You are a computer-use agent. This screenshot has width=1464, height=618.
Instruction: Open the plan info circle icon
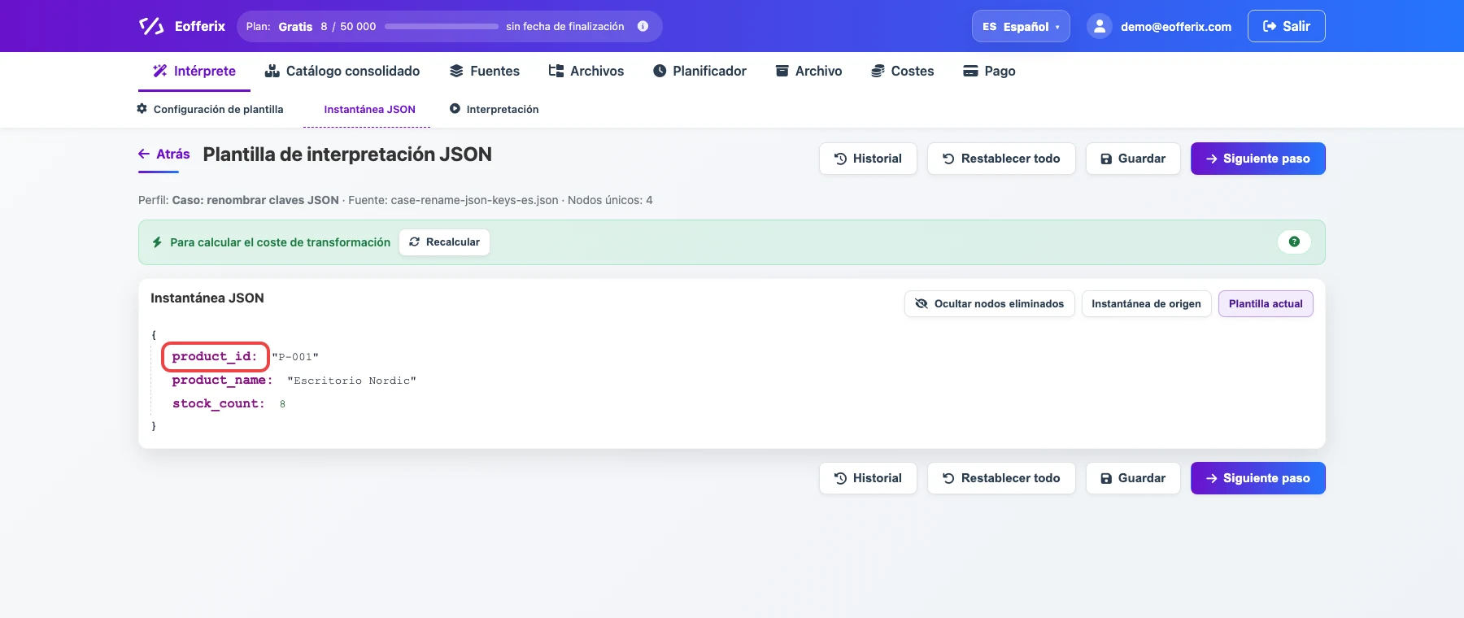click(643, 26)
